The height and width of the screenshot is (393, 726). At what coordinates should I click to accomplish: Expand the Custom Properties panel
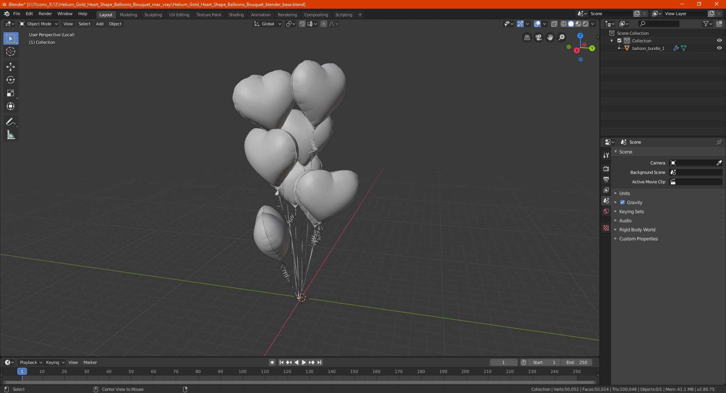click(x=638, y=238)
